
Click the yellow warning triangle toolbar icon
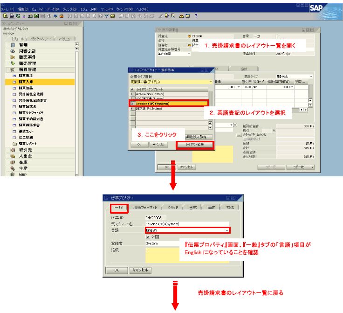click(x=181, y=16)
